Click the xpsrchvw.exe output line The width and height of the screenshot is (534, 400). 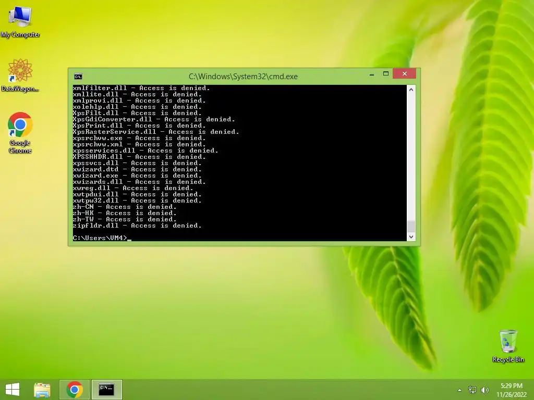[x=139, y=138]
